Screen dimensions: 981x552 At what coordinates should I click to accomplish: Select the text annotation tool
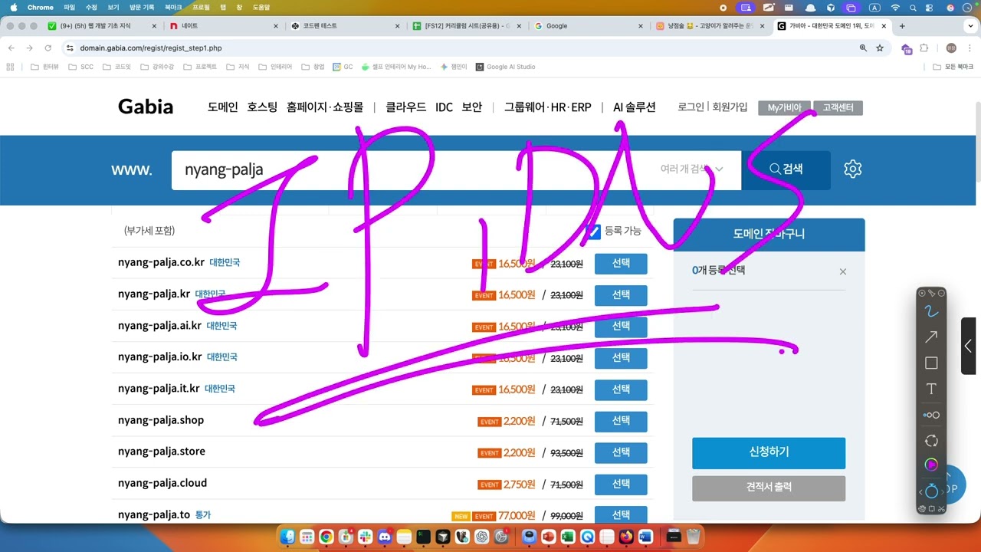[931, 389]
